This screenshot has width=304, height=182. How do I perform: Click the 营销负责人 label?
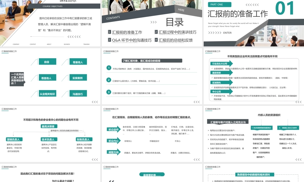(x=14, y=139)
